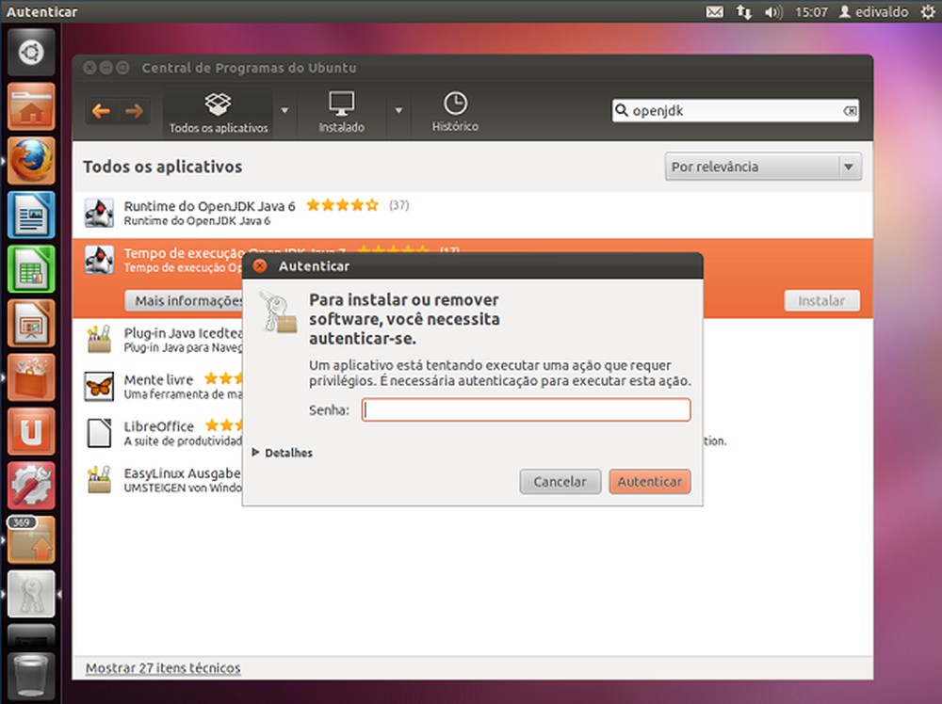The image size is (942, 704).
Task: Click the Todos os aplicativos package icon
Action: click(217, 104)
